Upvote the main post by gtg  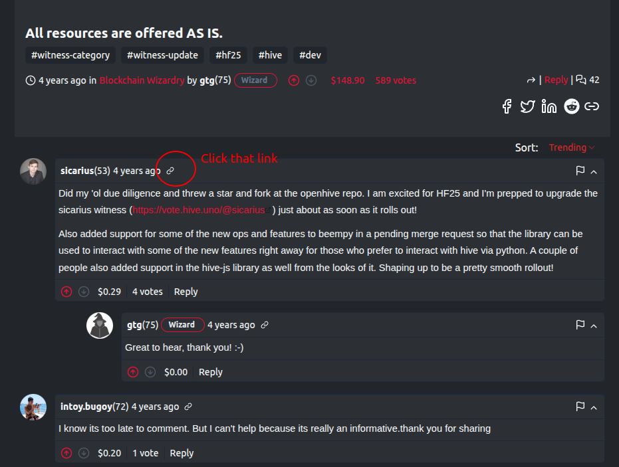click(x=294, y=80)
